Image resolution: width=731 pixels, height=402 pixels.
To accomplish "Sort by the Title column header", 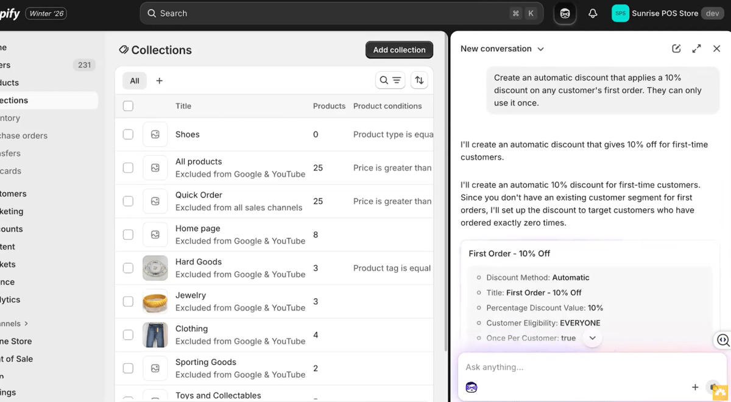I will [x=183, y=106].
